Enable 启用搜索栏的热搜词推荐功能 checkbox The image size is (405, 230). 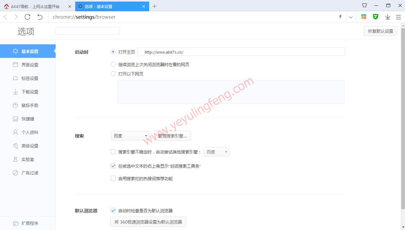(113, 178)
